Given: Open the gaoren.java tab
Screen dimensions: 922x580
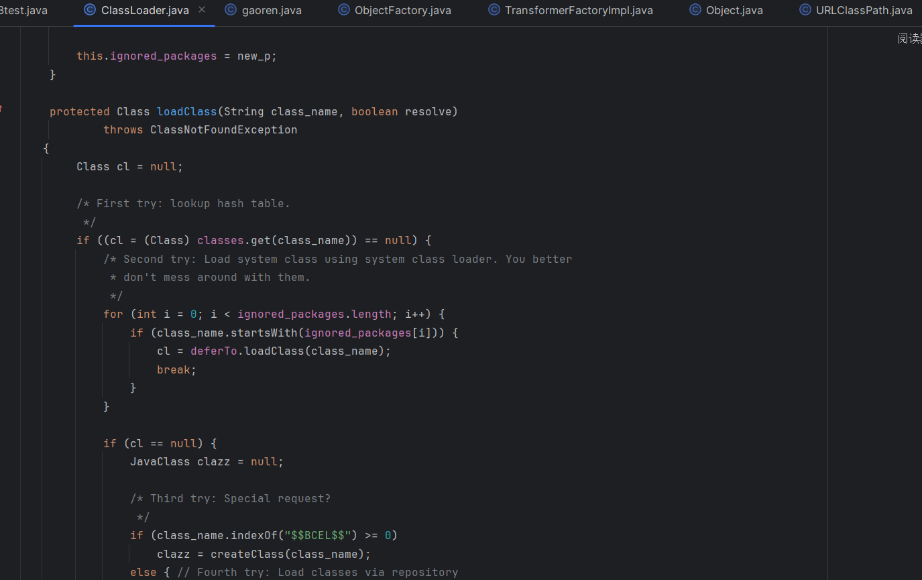Looking at the screenshot, I should [271, 11].
